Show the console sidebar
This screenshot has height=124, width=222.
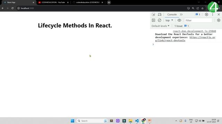click(x=153, y=20)
